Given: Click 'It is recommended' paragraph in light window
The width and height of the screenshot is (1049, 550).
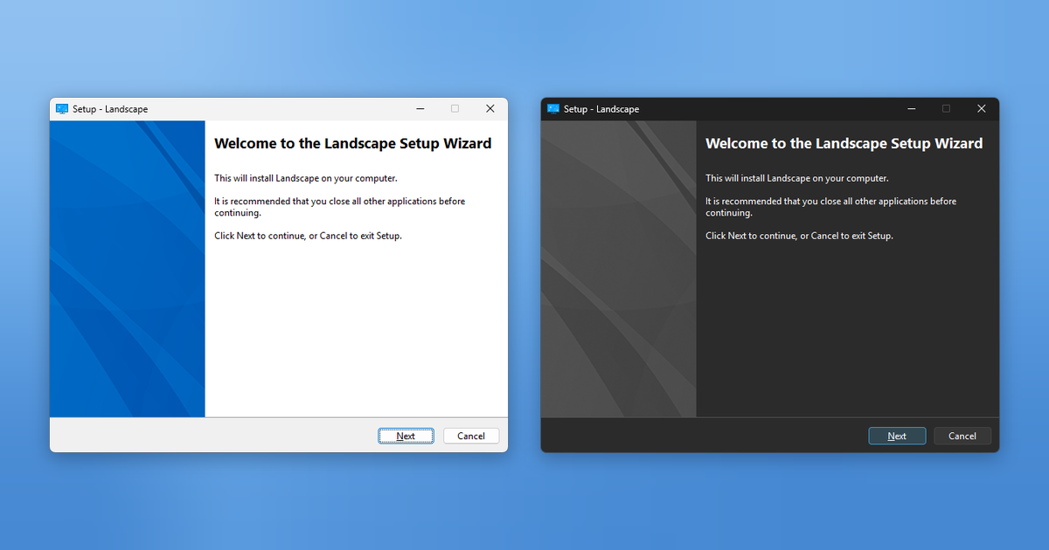Looking at the screenshot, I should [340, 207].
